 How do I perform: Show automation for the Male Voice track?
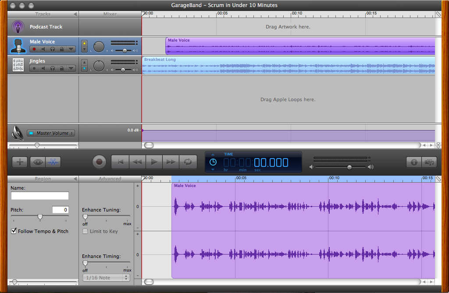pyautogui.click(x=71, y=49)
